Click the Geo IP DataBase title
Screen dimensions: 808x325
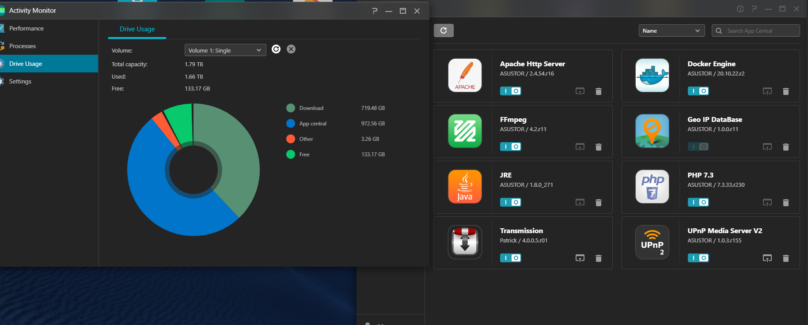[x=715, y=120]
